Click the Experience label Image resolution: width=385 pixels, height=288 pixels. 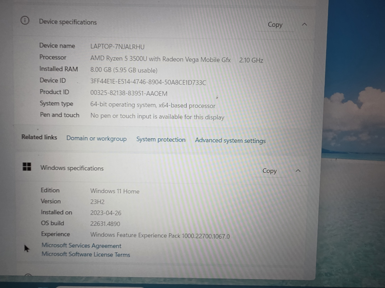[x=55, y=234]
